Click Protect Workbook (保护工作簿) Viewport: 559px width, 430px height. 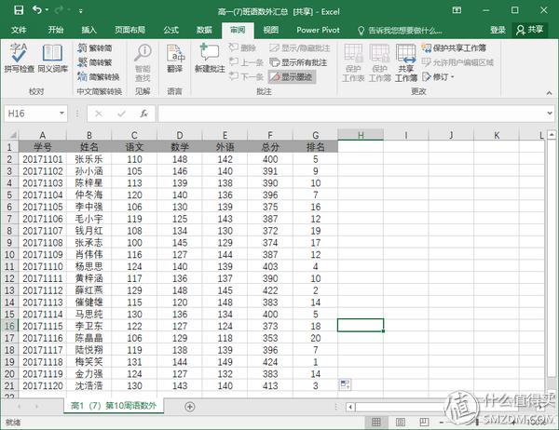tap(380, 62)
